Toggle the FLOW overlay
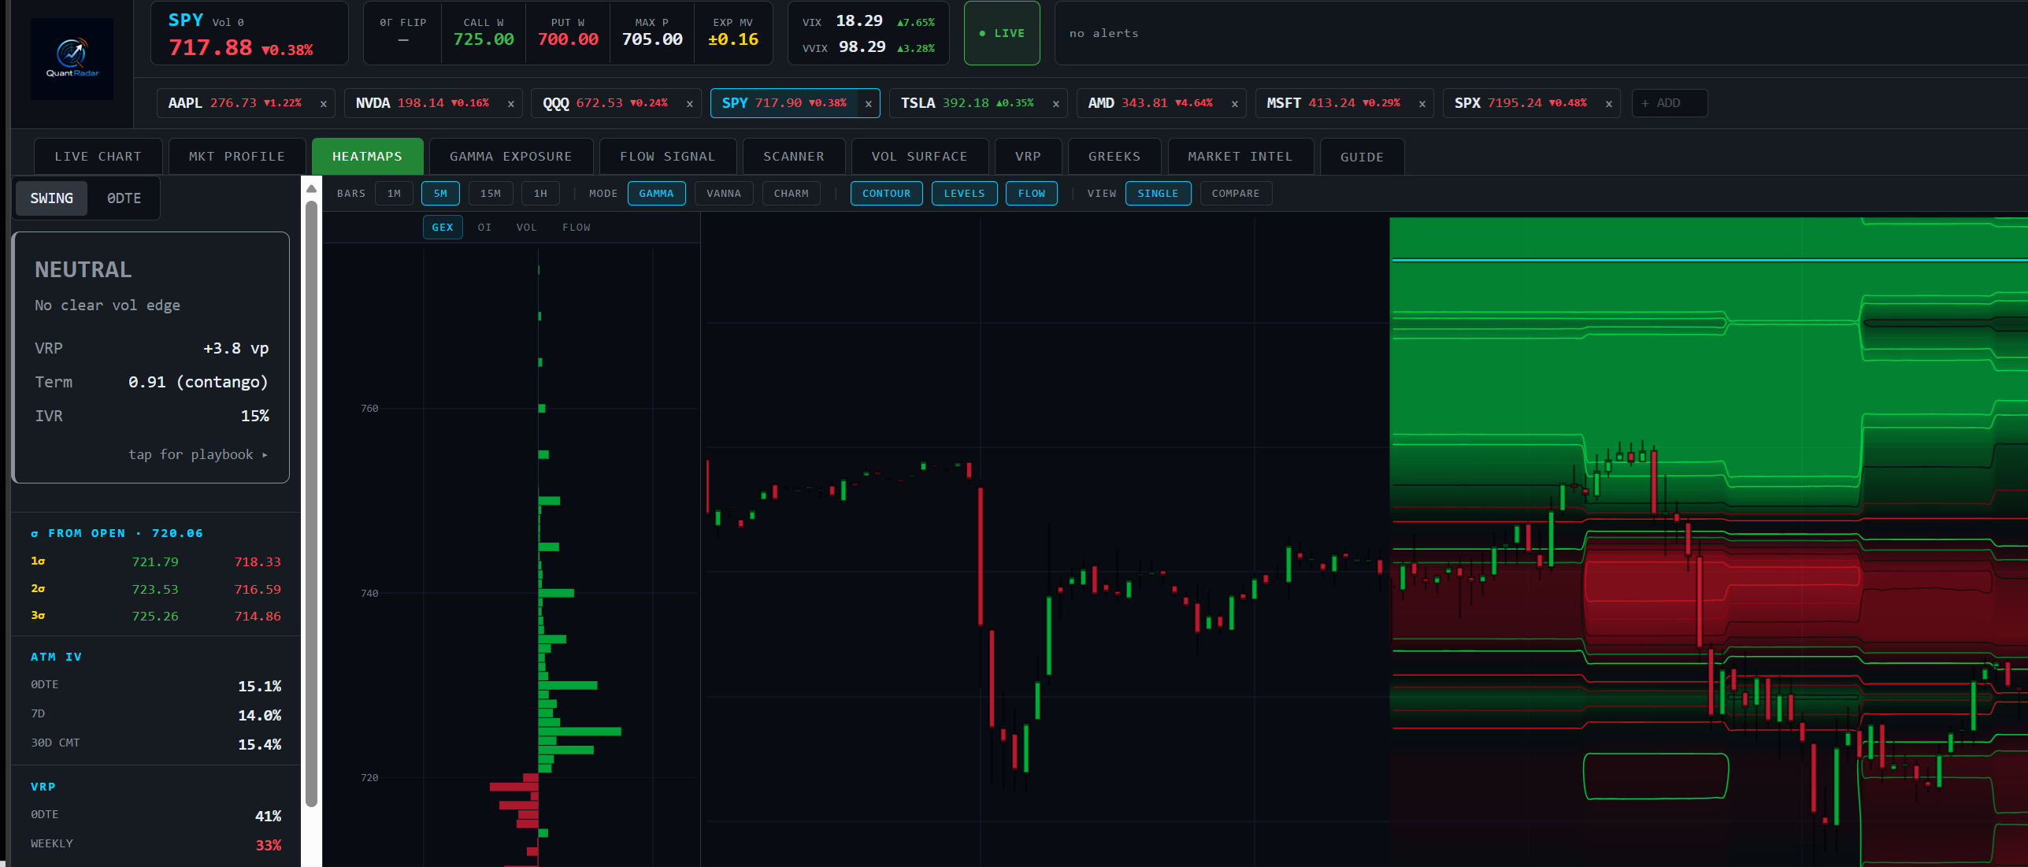This screenshot has height=867, width=2028. 1031,194
